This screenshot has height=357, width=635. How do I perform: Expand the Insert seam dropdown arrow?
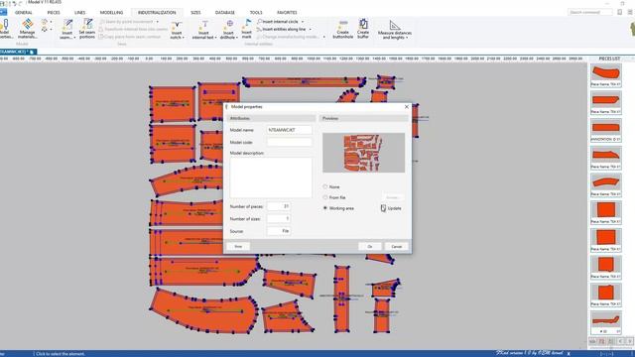74,38
